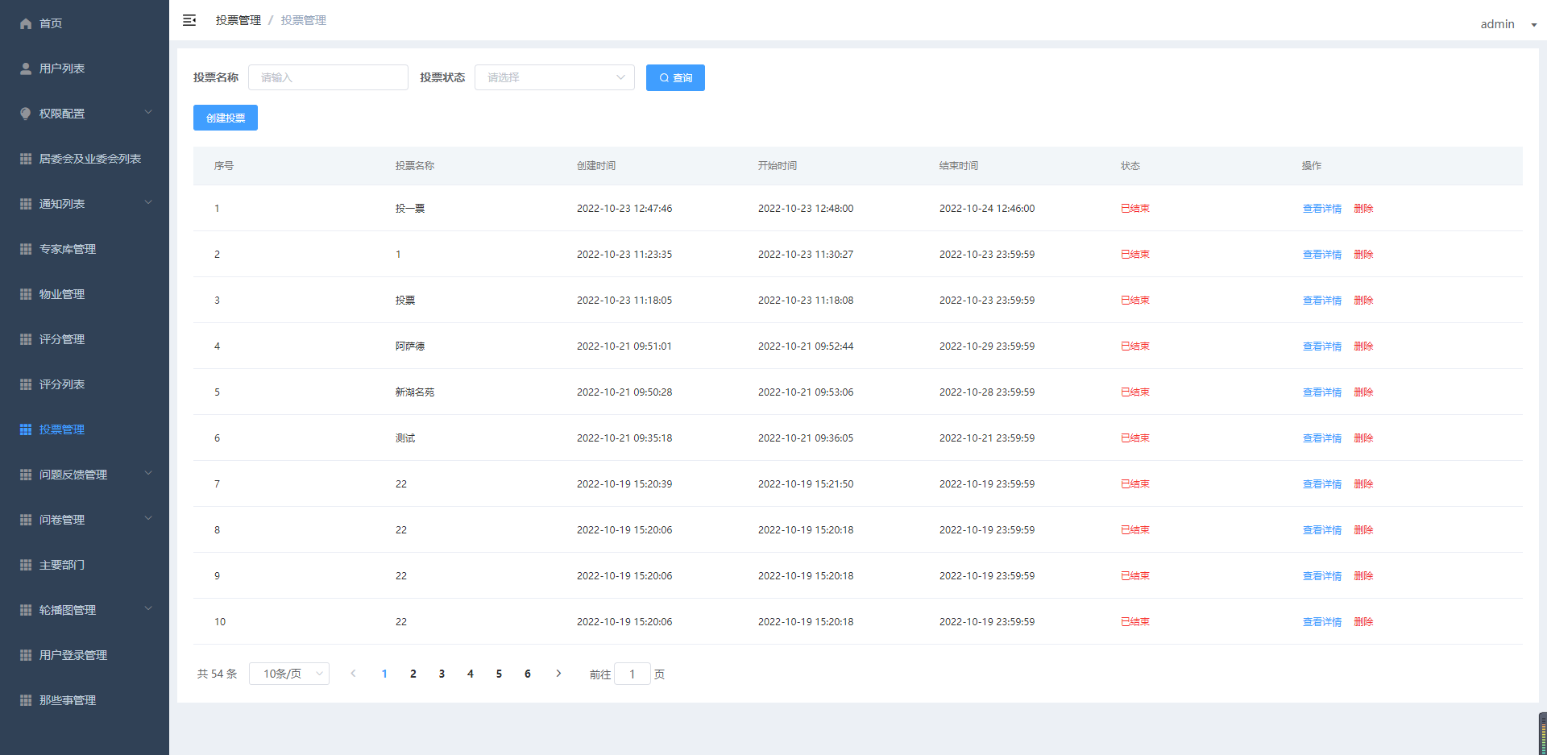The height and width of the screenshot is (755, 1547).
Task: Go to page 5 of results
Action: 499,674
